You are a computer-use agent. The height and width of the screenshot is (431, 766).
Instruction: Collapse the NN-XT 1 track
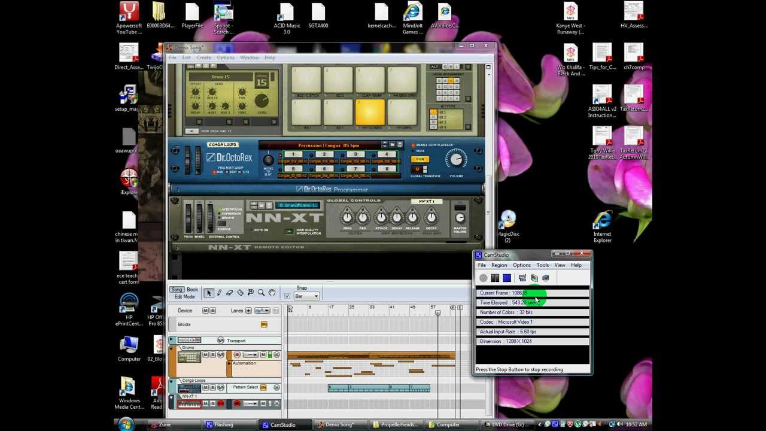coord(172,397)
